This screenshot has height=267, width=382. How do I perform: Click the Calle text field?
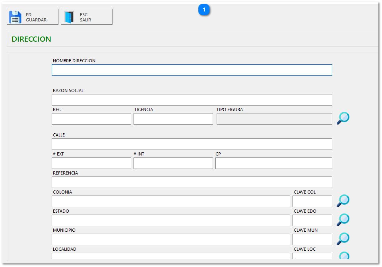tap(192, 144)
